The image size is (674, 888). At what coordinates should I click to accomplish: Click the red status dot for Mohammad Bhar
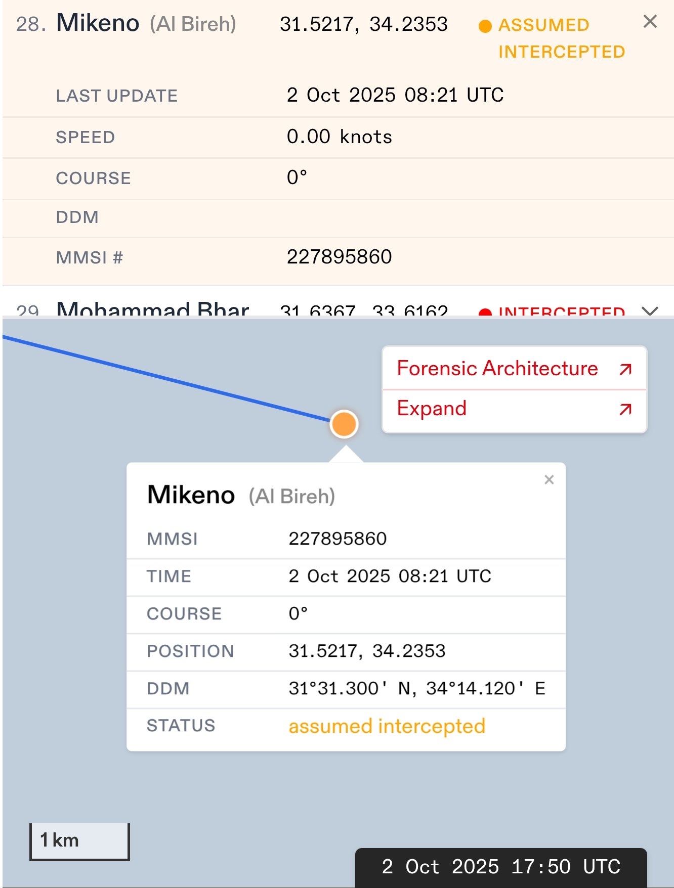485,313
